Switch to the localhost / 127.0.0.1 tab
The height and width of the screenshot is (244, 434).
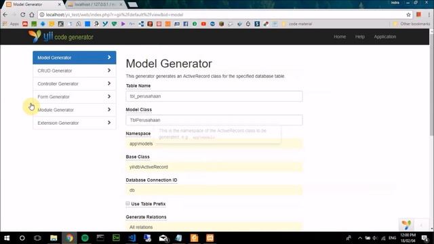click(95, 5)
